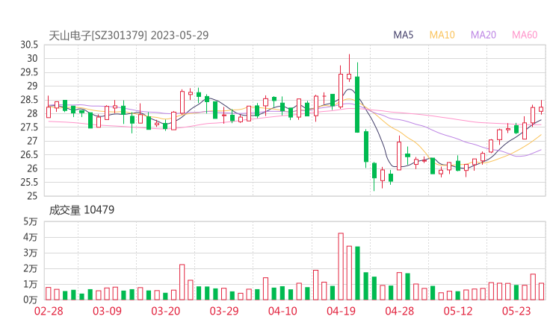This screenshot has height=328, width=553.
Task: Click the 4万 volume axis label
Action: click(31, 238)
